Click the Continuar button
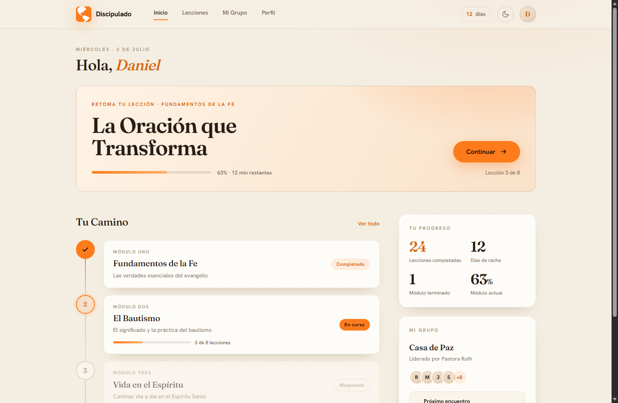 pyautogui.click(x=487, y=152)
